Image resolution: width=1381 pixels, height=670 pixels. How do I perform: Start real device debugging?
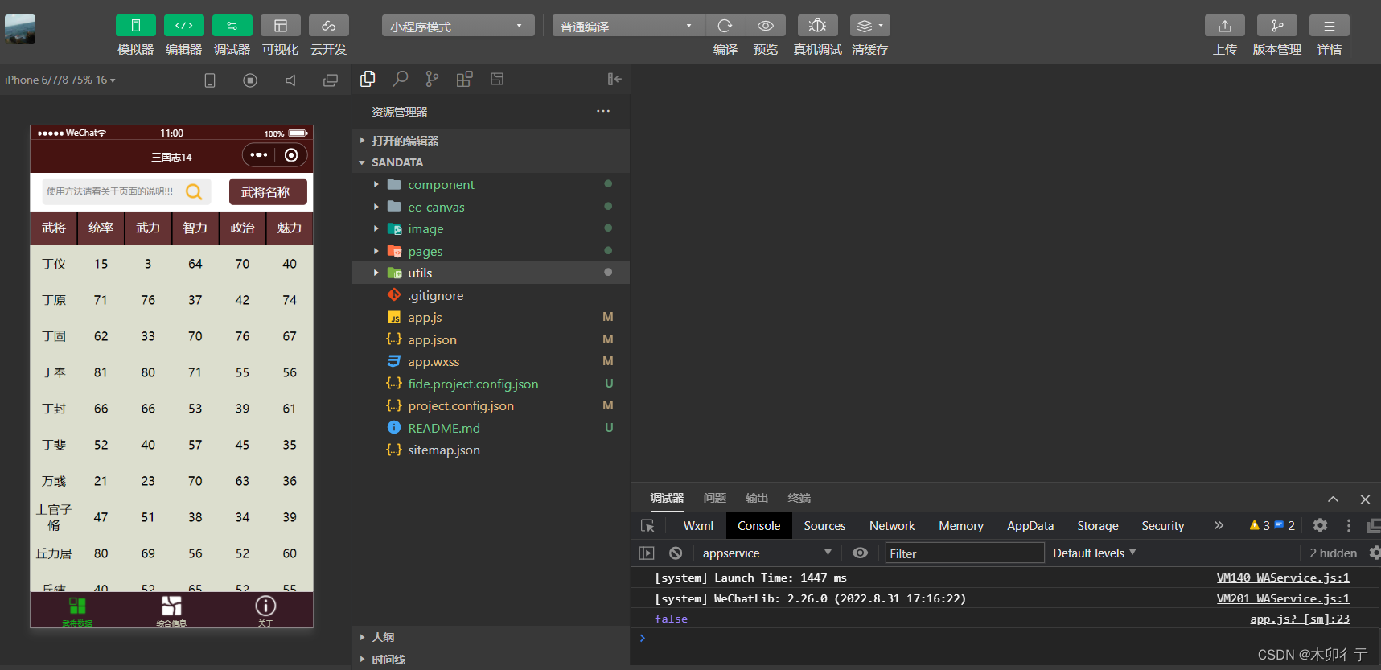pos(817,26)
